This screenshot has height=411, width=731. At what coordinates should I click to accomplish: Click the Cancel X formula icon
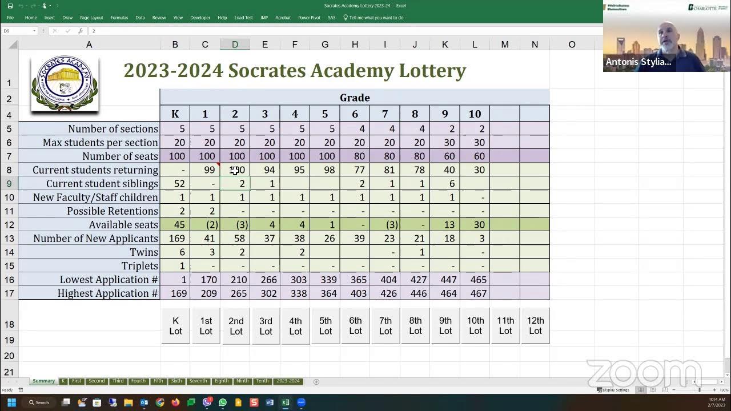[55, 31]
